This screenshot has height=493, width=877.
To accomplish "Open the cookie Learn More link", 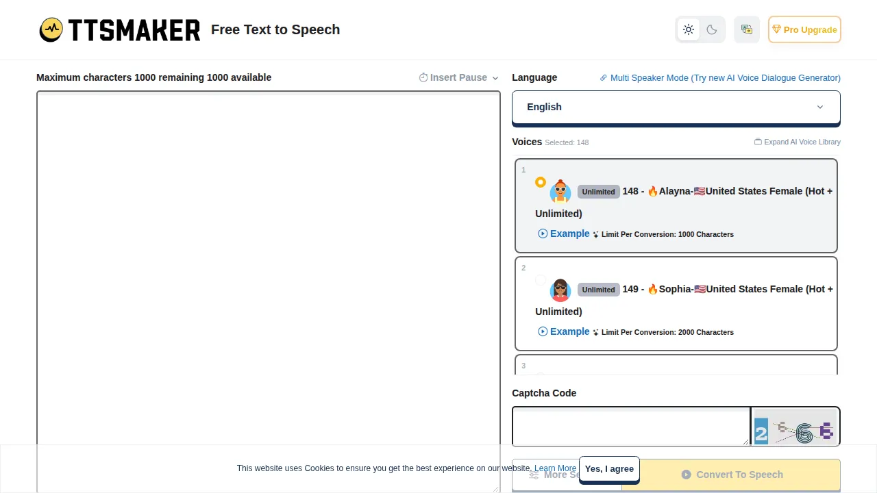I will 555,468.
